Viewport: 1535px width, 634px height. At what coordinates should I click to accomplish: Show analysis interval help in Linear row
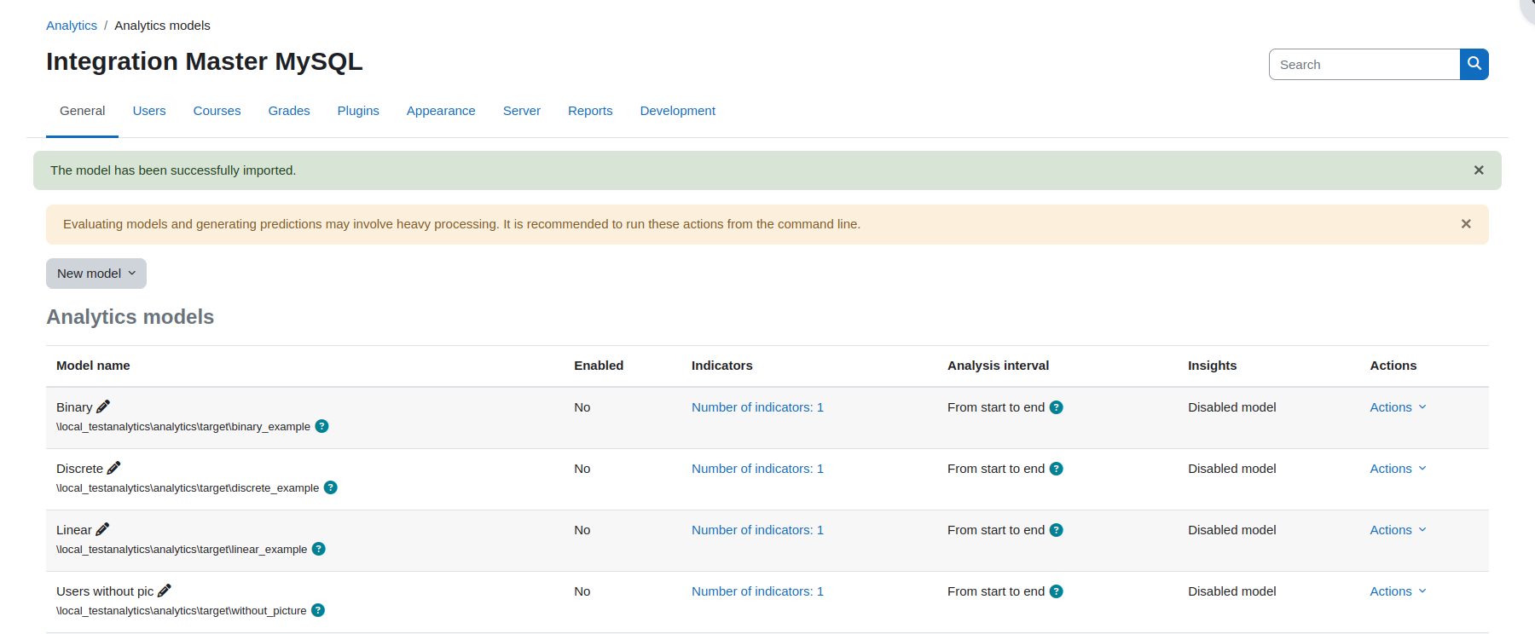(x=1057, y=530)
